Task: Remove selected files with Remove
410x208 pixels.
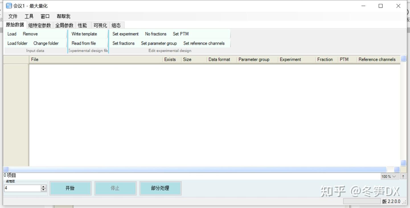Action: (30, 34)
